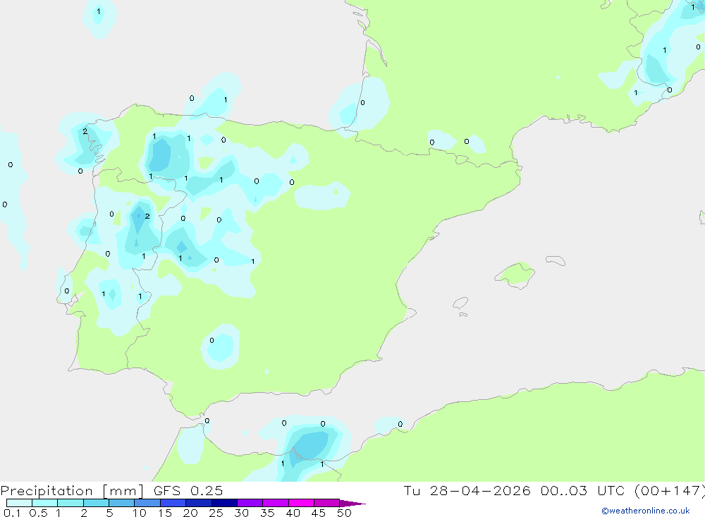Select the 2–5 mm light blue legend swatch

tap(96, 503)
